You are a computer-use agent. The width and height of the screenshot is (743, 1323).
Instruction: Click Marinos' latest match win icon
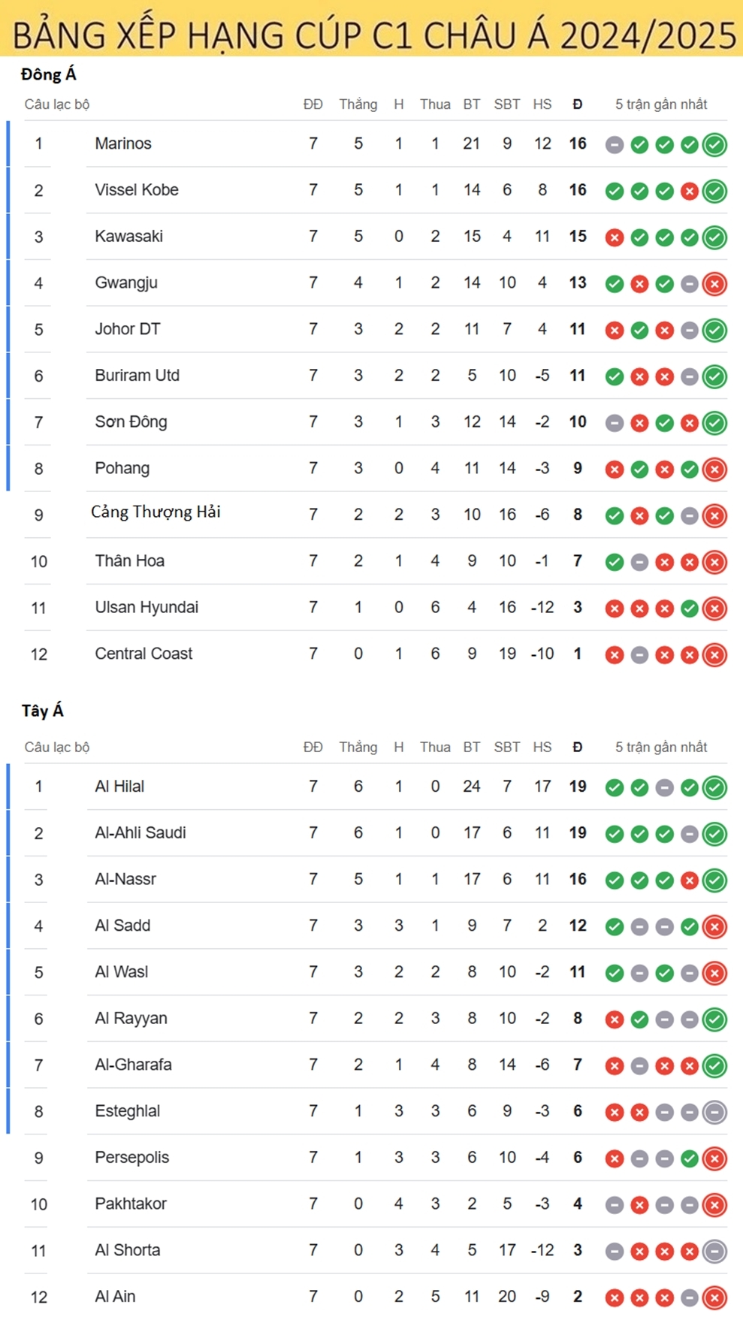click(714, 144)
